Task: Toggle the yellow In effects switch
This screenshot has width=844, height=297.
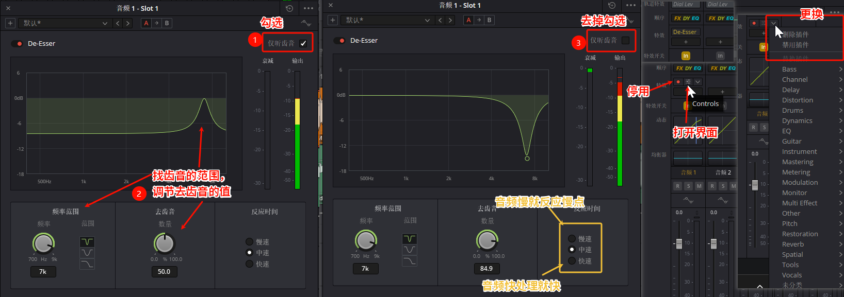Action: coord(686,56)
